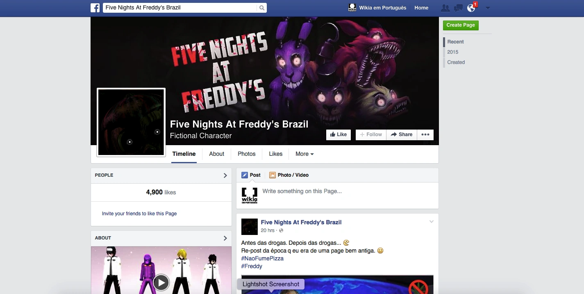The image size is (584, 294).
Task: Expand the More tab dropdown
Action: tap(304, 154)
